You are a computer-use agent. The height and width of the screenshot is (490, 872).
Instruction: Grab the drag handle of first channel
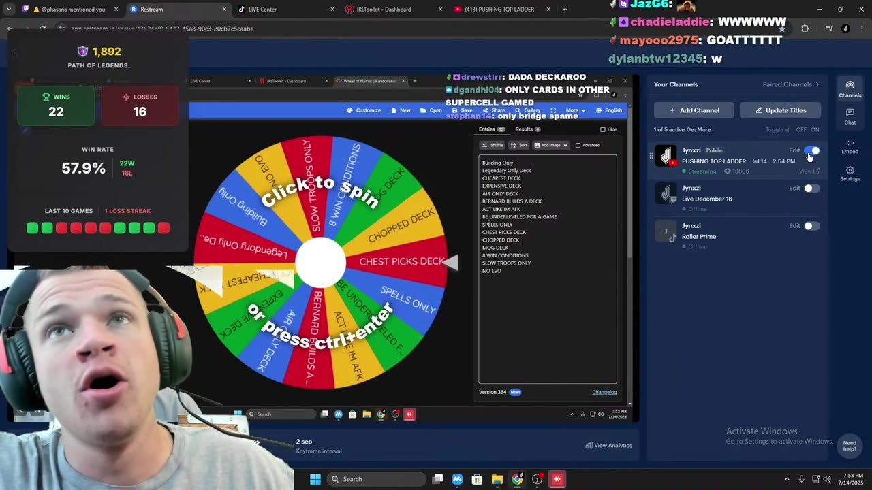coord(651,157)
